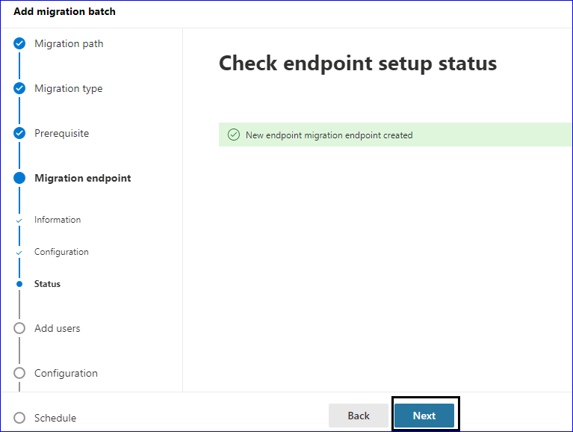The width and height of the screenshot is (573, 432).
Task: Click the Migration type completed checkmark icon
Action: (19, 88)
